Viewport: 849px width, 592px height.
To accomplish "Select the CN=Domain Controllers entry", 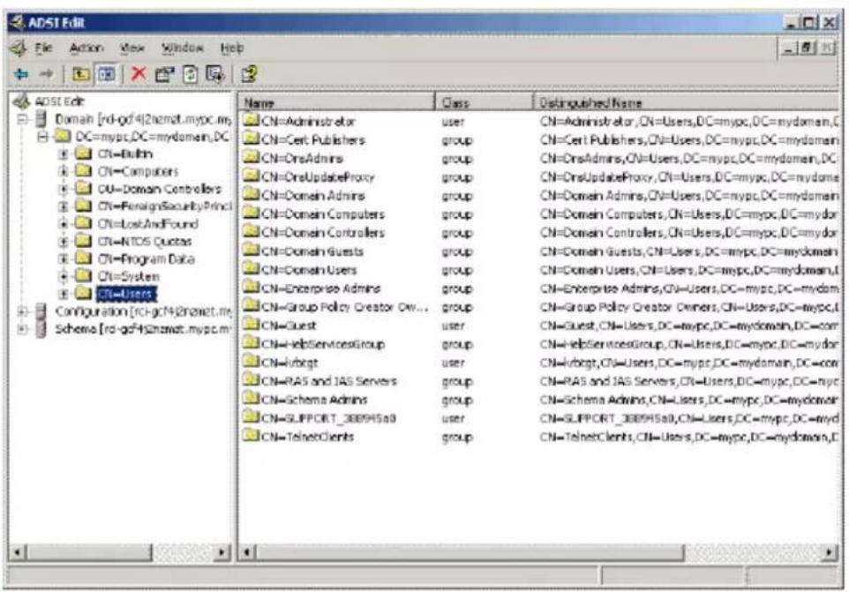I will coord(323,232).
